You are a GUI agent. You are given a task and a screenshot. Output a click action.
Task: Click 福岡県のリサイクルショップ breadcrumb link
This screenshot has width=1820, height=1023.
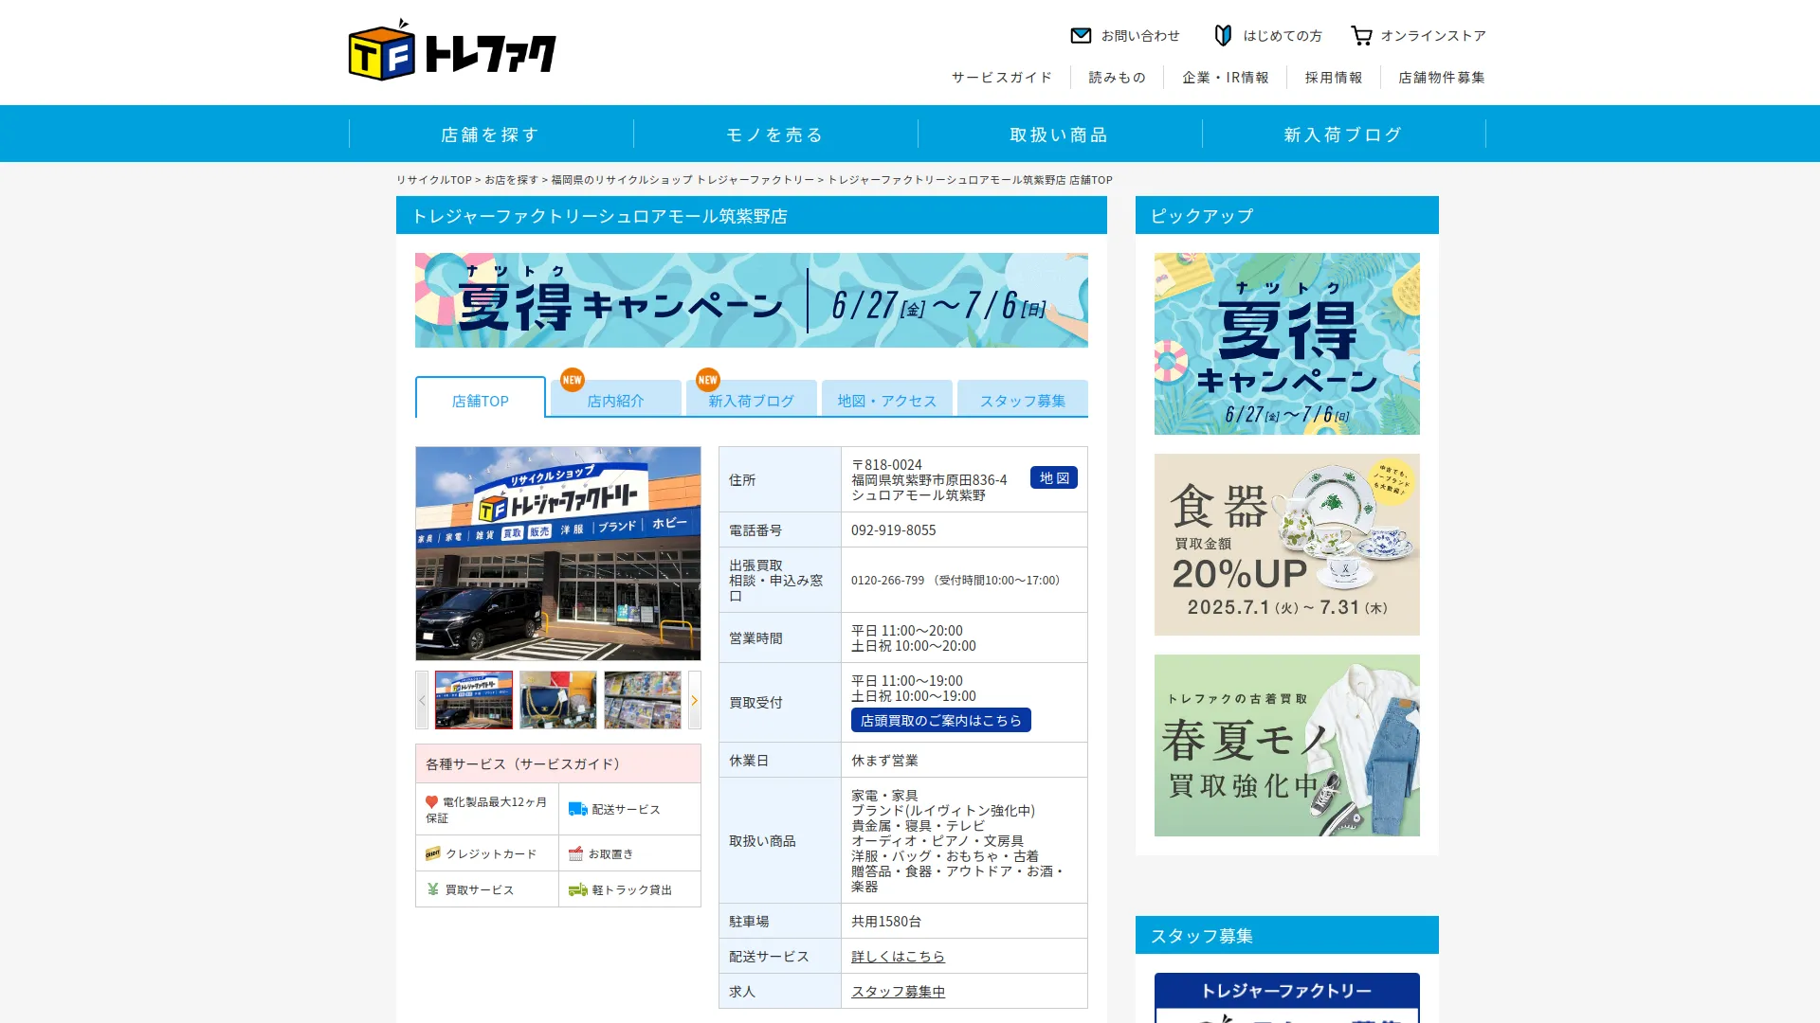pos(682,179)
